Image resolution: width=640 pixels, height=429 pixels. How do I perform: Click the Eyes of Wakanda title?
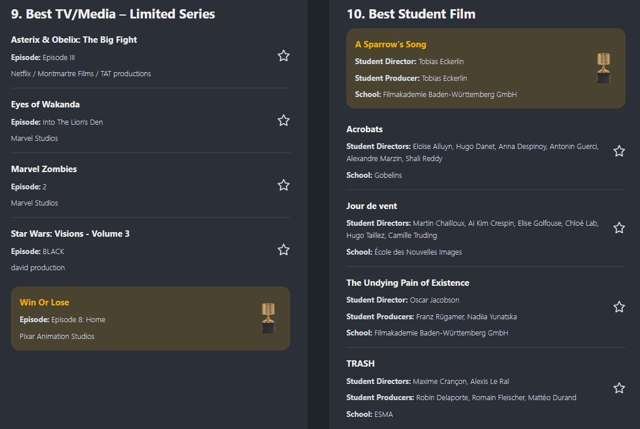coord(45,105)
